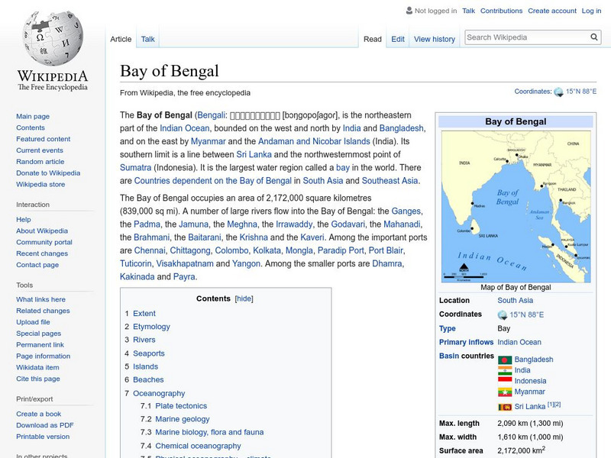This screenshot has width=611, height=458.
Task: Click the India flag icon
Action: point(505,370)
